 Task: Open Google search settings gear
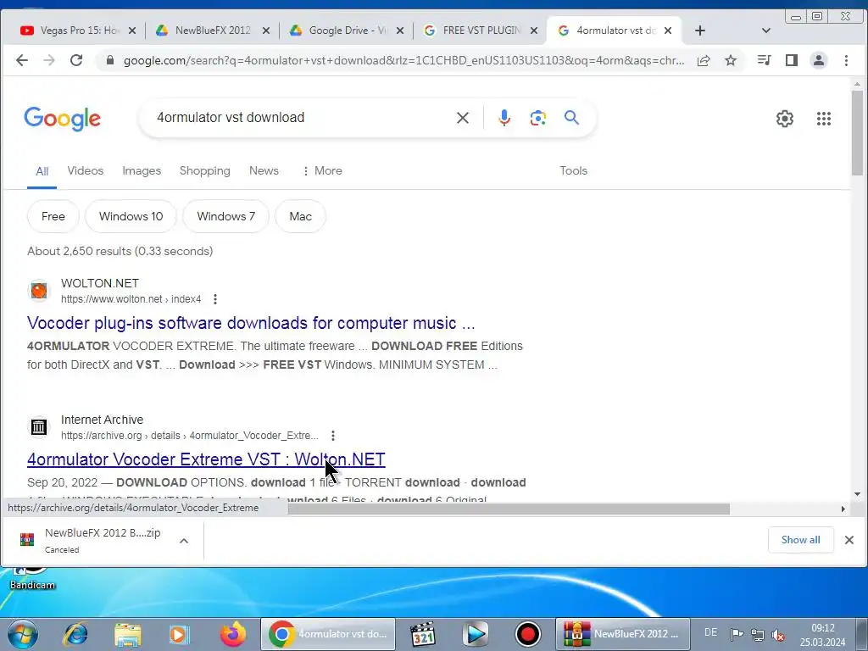pyautogui.click(x=784, y=119)
